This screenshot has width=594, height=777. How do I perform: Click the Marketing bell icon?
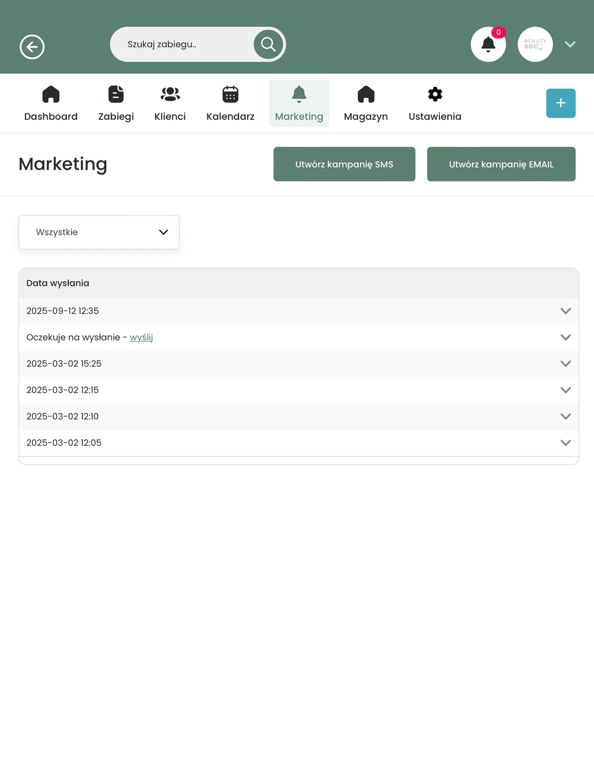pyautogui.click(x=299, y=95)
